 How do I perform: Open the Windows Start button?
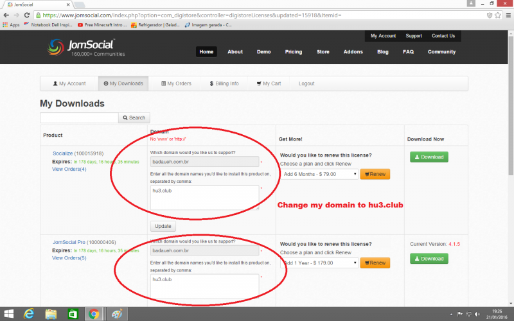8,314
